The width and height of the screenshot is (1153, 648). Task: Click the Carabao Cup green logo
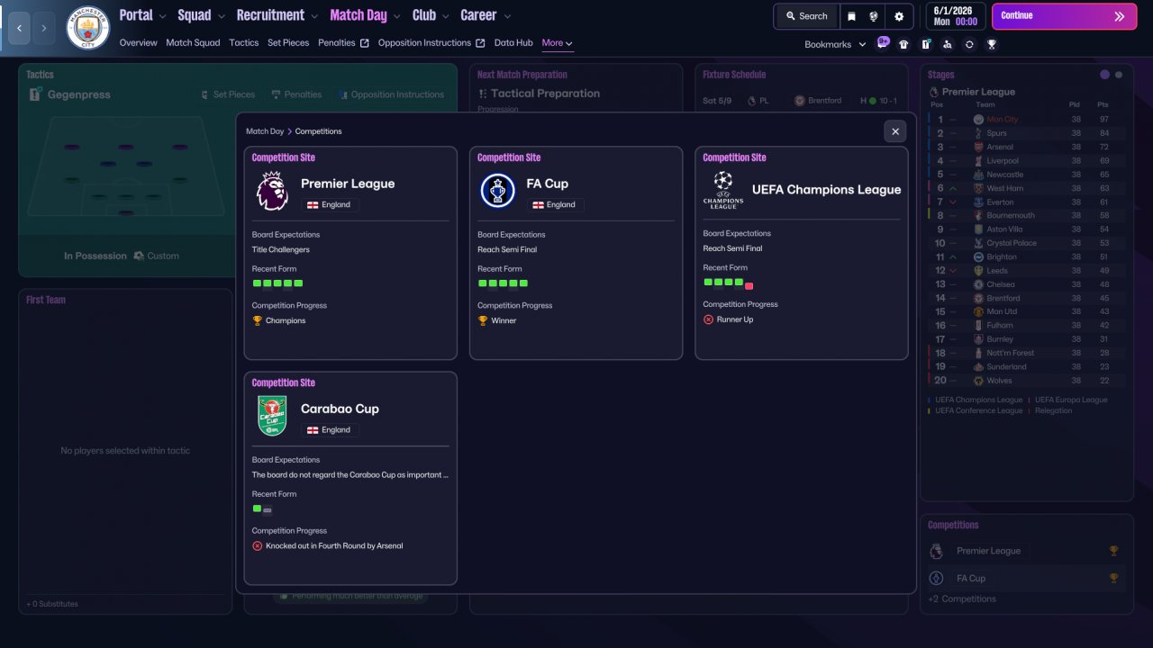coord(272,416)
